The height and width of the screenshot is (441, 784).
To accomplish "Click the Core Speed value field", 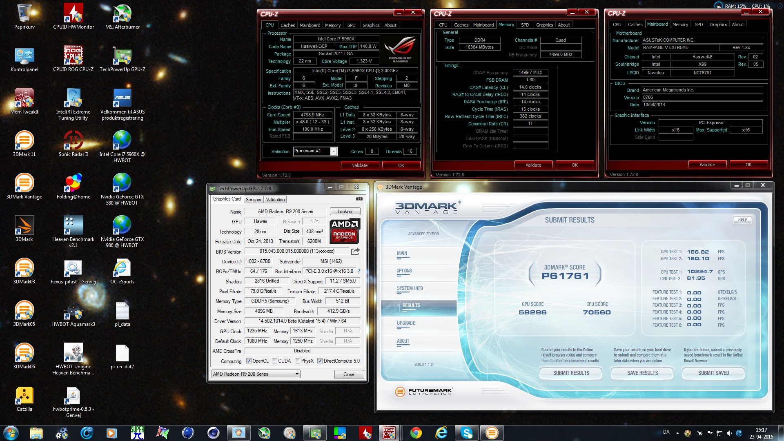I will coord(313,115).
